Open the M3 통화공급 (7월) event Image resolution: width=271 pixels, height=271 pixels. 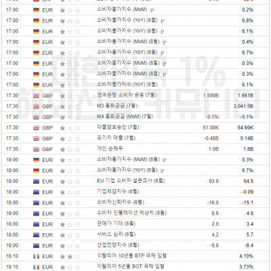coord(117,106)
